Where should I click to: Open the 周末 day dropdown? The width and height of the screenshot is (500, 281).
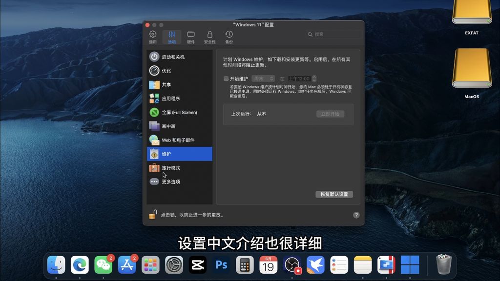pyautogui.click(x=263, y=79)
